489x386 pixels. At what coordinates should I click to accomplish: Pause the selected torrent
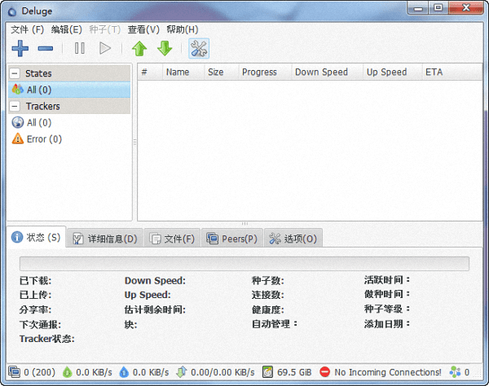[x=80, y=48]
